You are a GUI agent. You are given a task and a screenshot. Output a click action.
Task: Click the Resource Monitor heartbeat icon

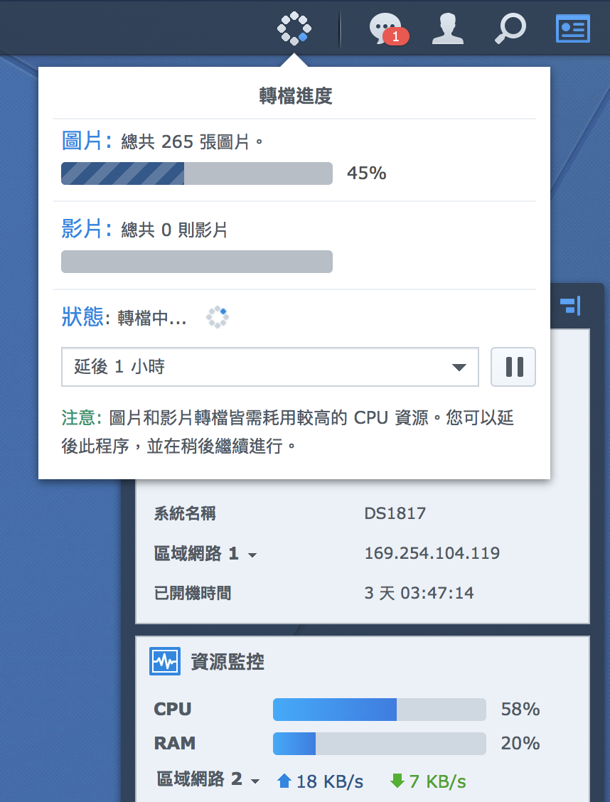[164, 662]
